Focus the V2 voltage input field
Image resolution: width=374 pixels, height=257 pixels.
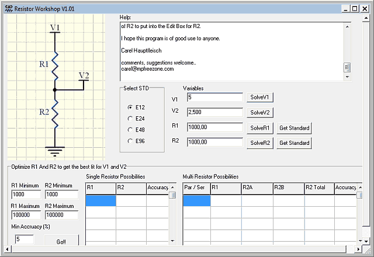click(x=214, y=112)
